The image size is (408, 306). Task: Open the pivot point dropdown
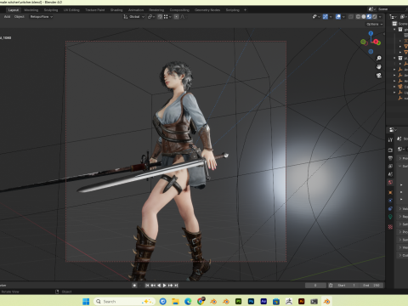coord(151,17)
